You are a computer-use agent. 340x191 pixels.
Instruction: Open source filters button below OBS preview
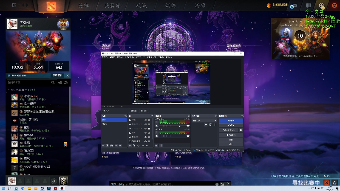[x=144, y=111]
